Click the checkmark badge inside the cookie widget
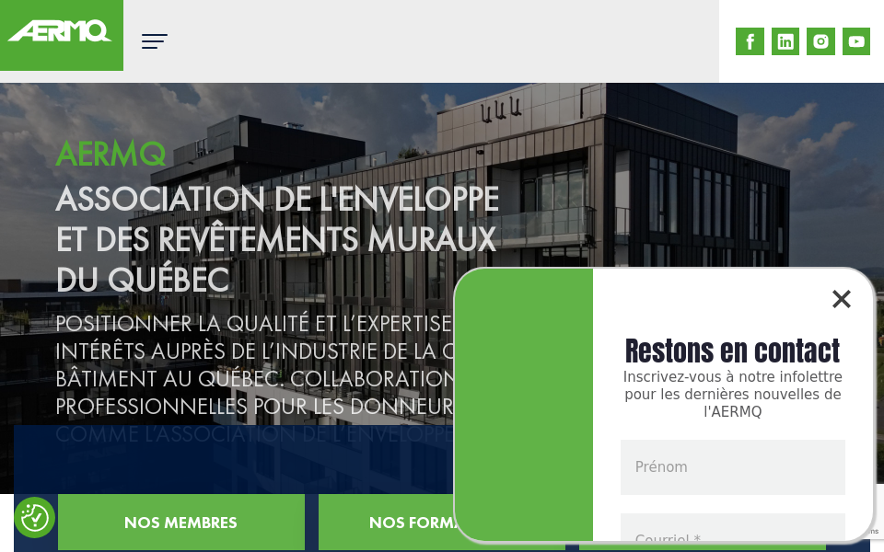This screenshot has height=552, width=884. (35, 518)
